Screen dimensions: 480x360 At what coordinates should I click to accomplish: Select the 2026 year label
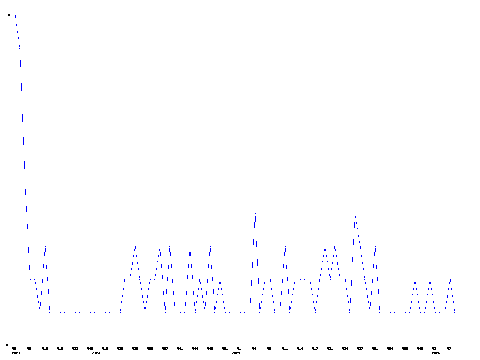pos(436,353)
